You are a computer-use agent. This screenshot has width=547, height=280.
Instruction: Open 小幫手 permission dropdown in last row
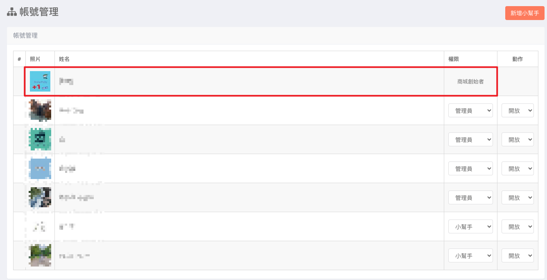(470, 256)
